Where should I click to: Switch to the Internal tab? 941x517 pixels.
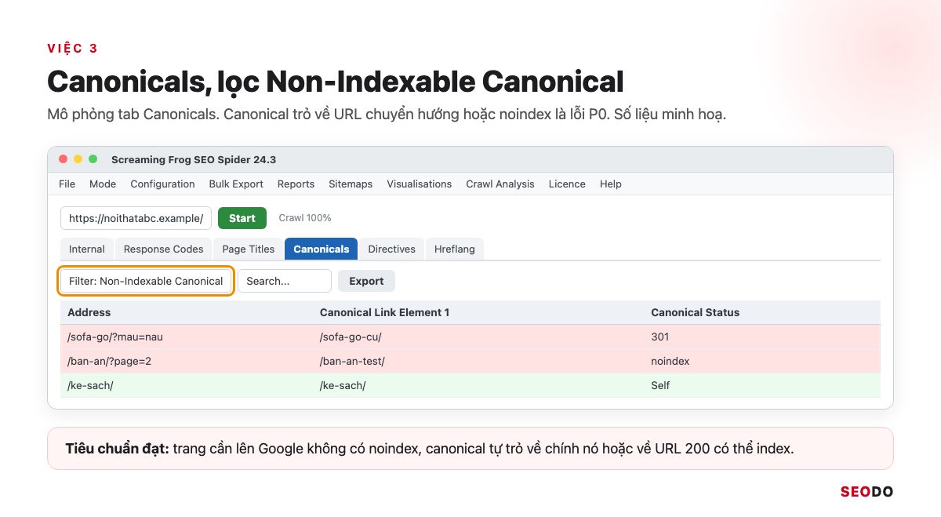[x=87, y=249]
